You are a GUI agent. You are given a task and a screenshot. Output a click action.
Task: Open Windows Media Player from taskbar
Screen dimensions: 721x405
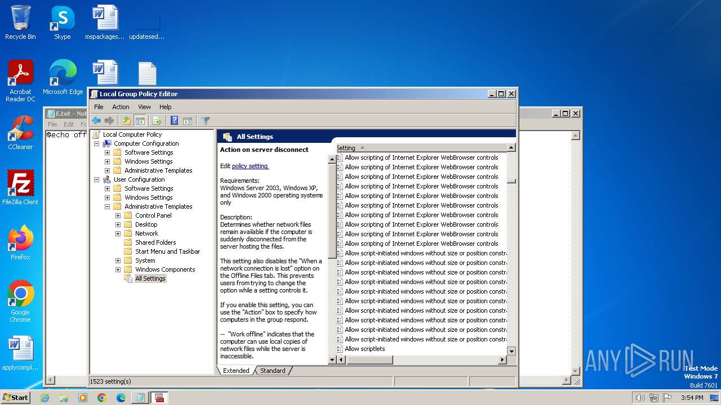point(83,398)
